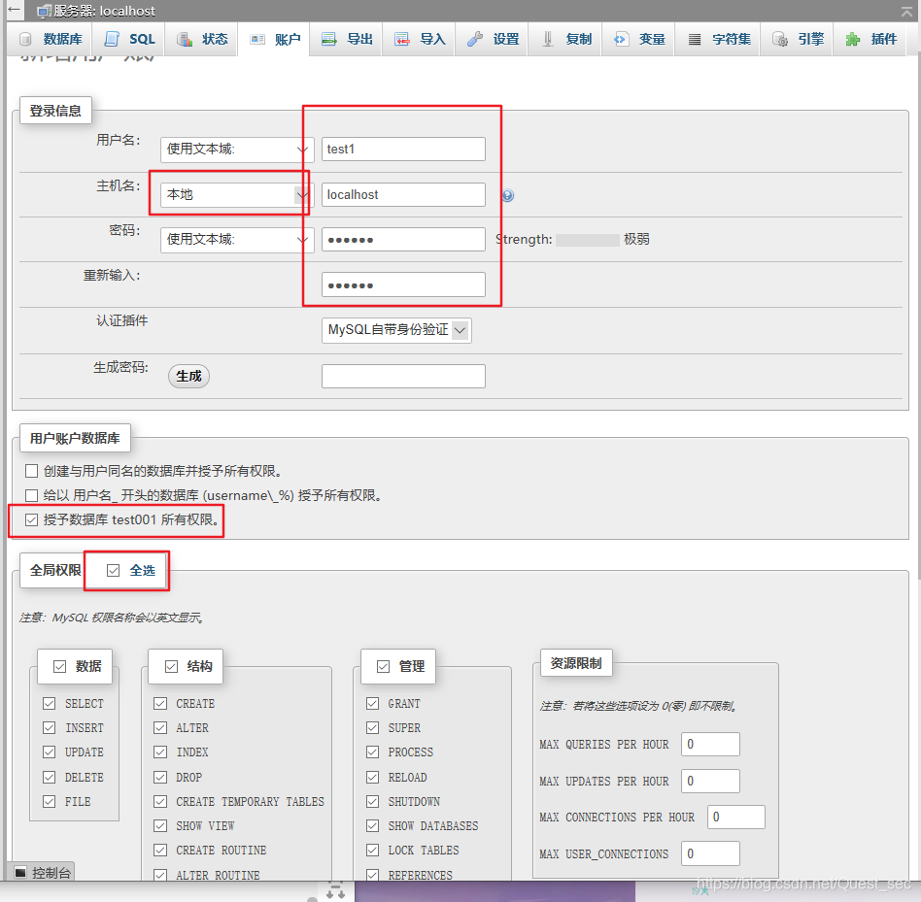Uncheck the GRANT privilege
921x902 pixels.
[372, 703]
